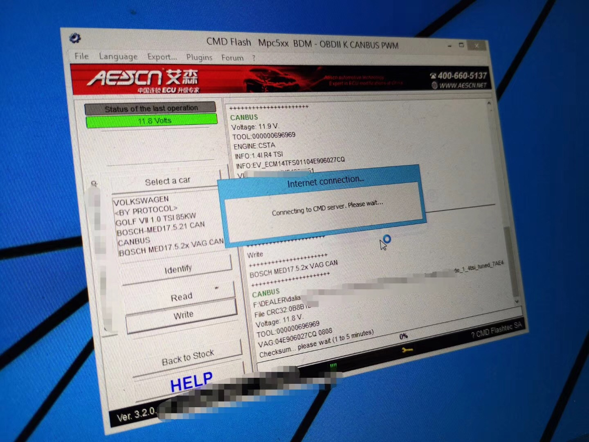
Task: Minimize the CMD Flash window
Action: [449, 46]
